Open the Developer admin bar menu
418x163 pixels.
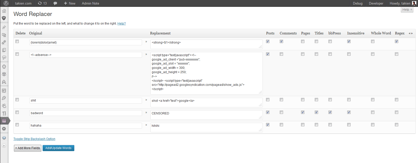pyautogui.click(x=376, y=3)
